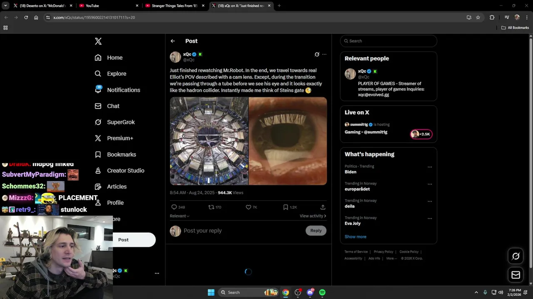Open the Accessibility footer link
This screenshot has height=299, width=533.
353,258
